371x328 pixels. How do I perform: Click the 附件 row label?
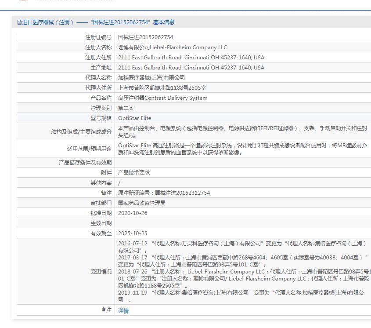pos(106,173)
